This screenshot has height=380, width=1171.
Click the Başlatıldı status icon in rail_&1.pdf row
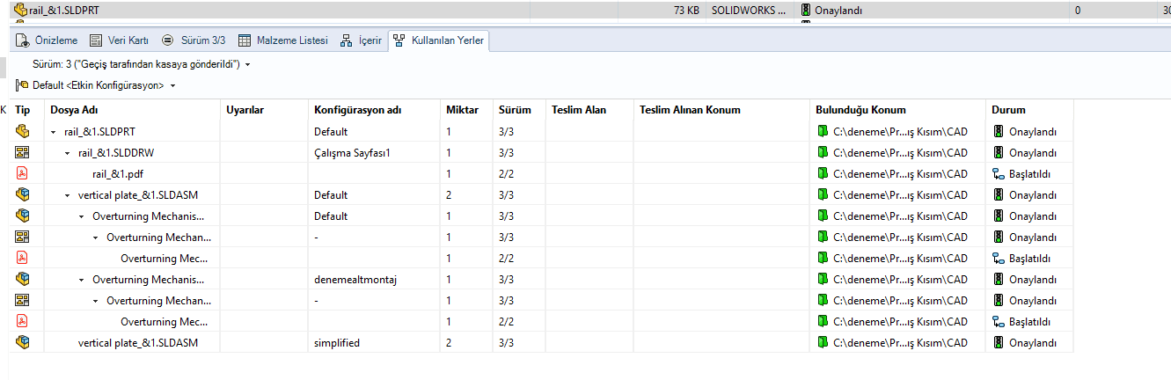click(x=999, y=173)
